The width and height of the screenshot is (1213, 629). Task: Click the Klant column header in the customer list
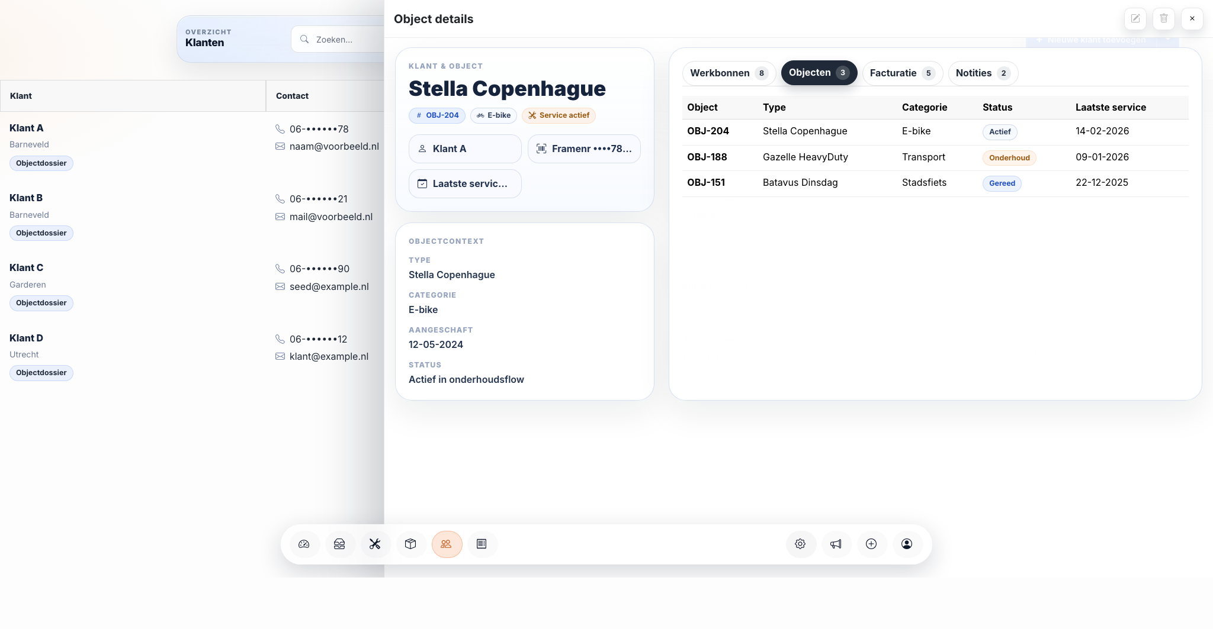133,96
